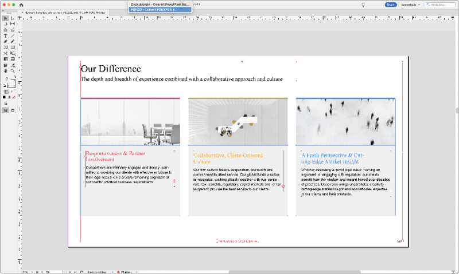Select the Pen tool
The width and height of the screenshot is (459, 274).
[5, 41]
